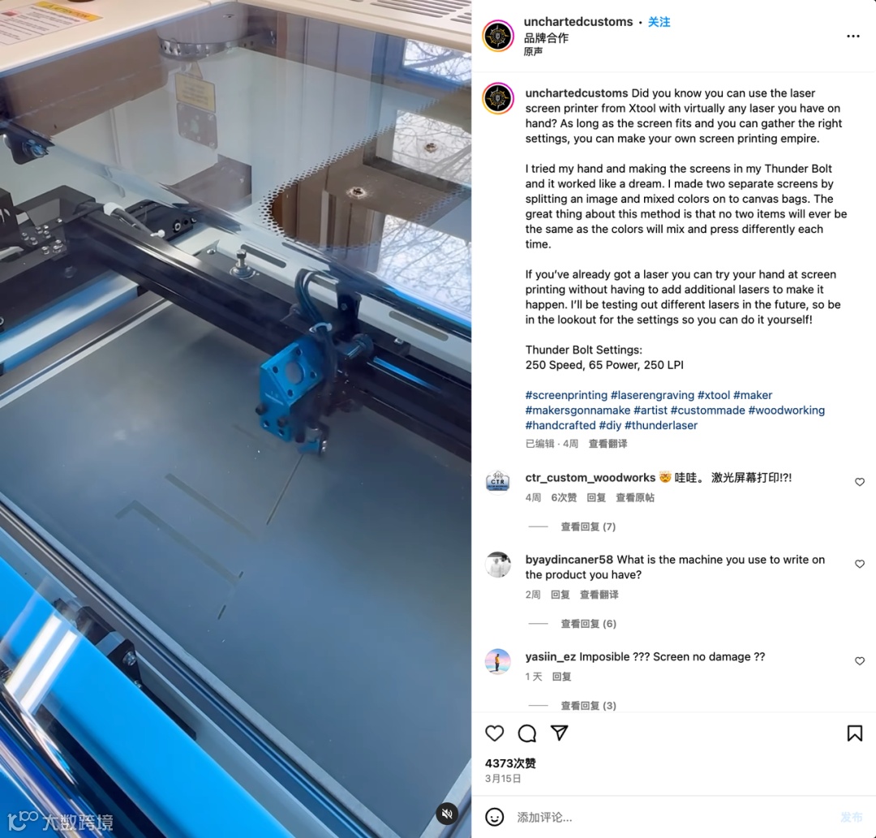The width and height of the screenshot is (876, 838).
Task: Open the #thunderlaser hashtag link
Action: click(661, 425)
